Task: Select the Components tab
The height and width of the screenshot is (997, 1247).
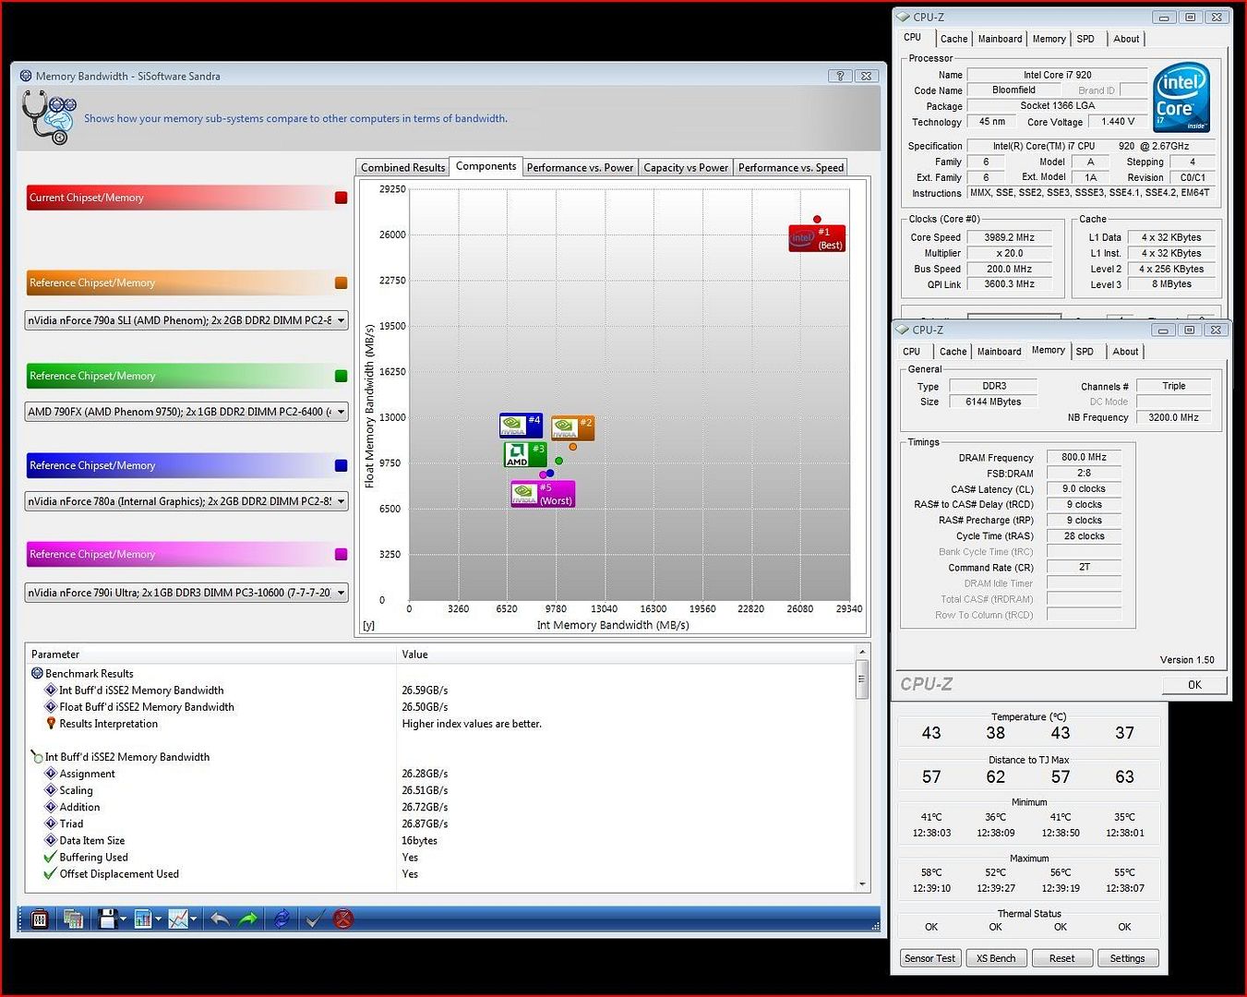Action: click(486, 166)
